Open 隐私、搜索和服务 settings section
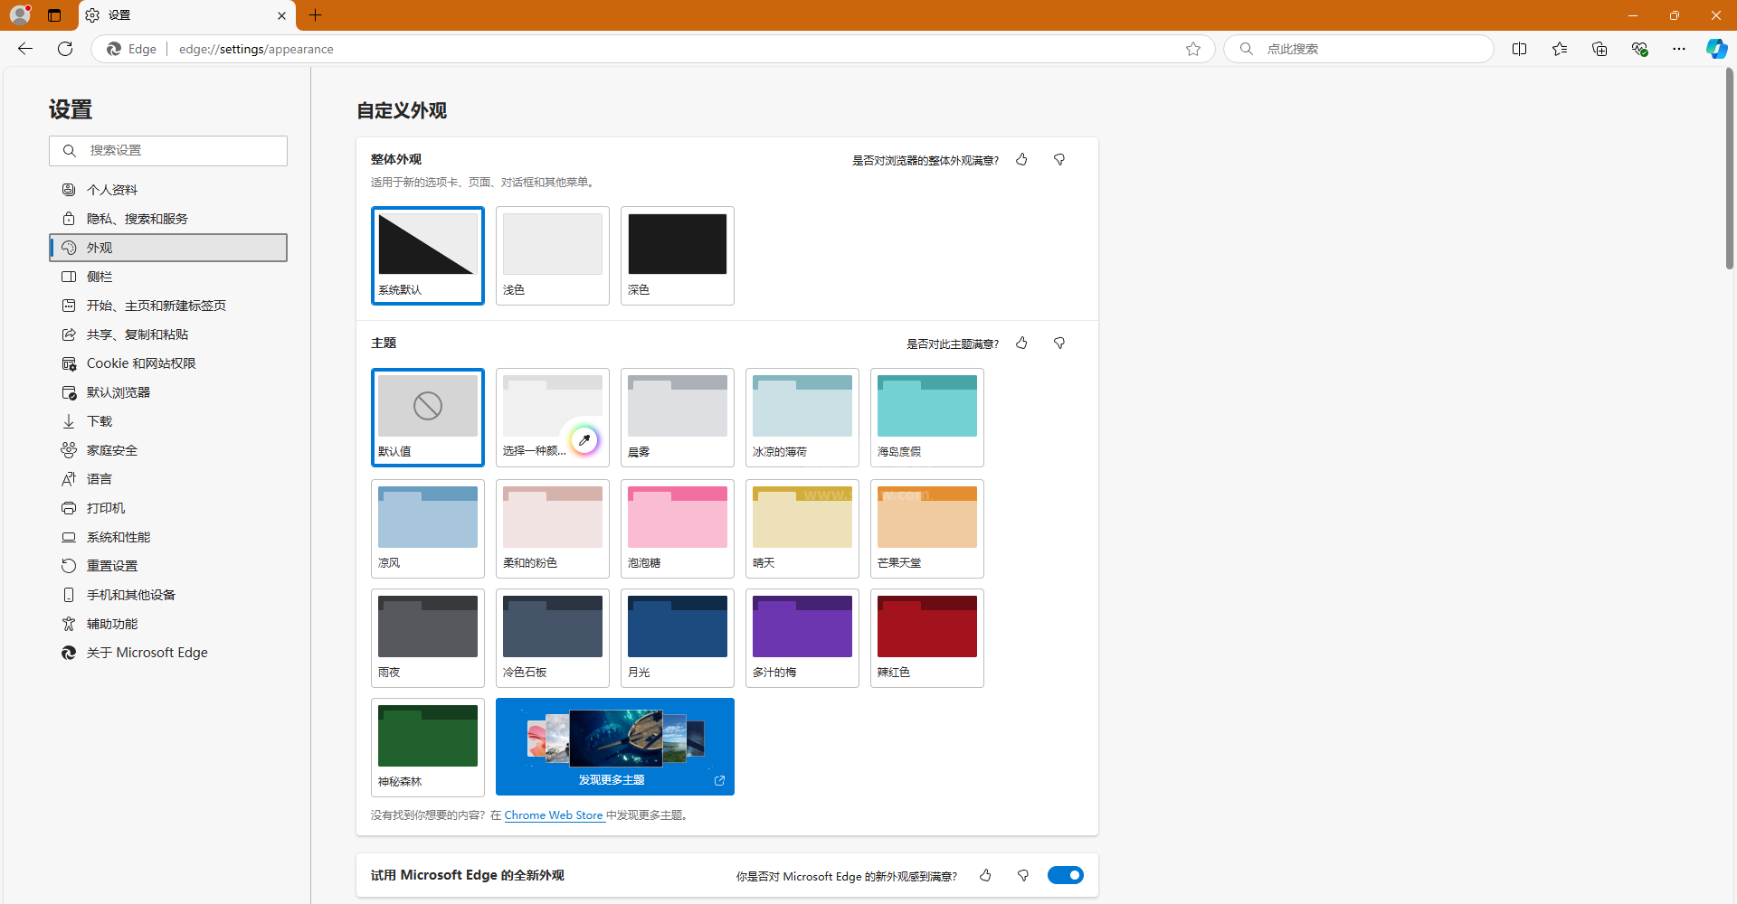Image resolution: width=1737 pixels, height=904 pixels. click(x=168, y=219)
